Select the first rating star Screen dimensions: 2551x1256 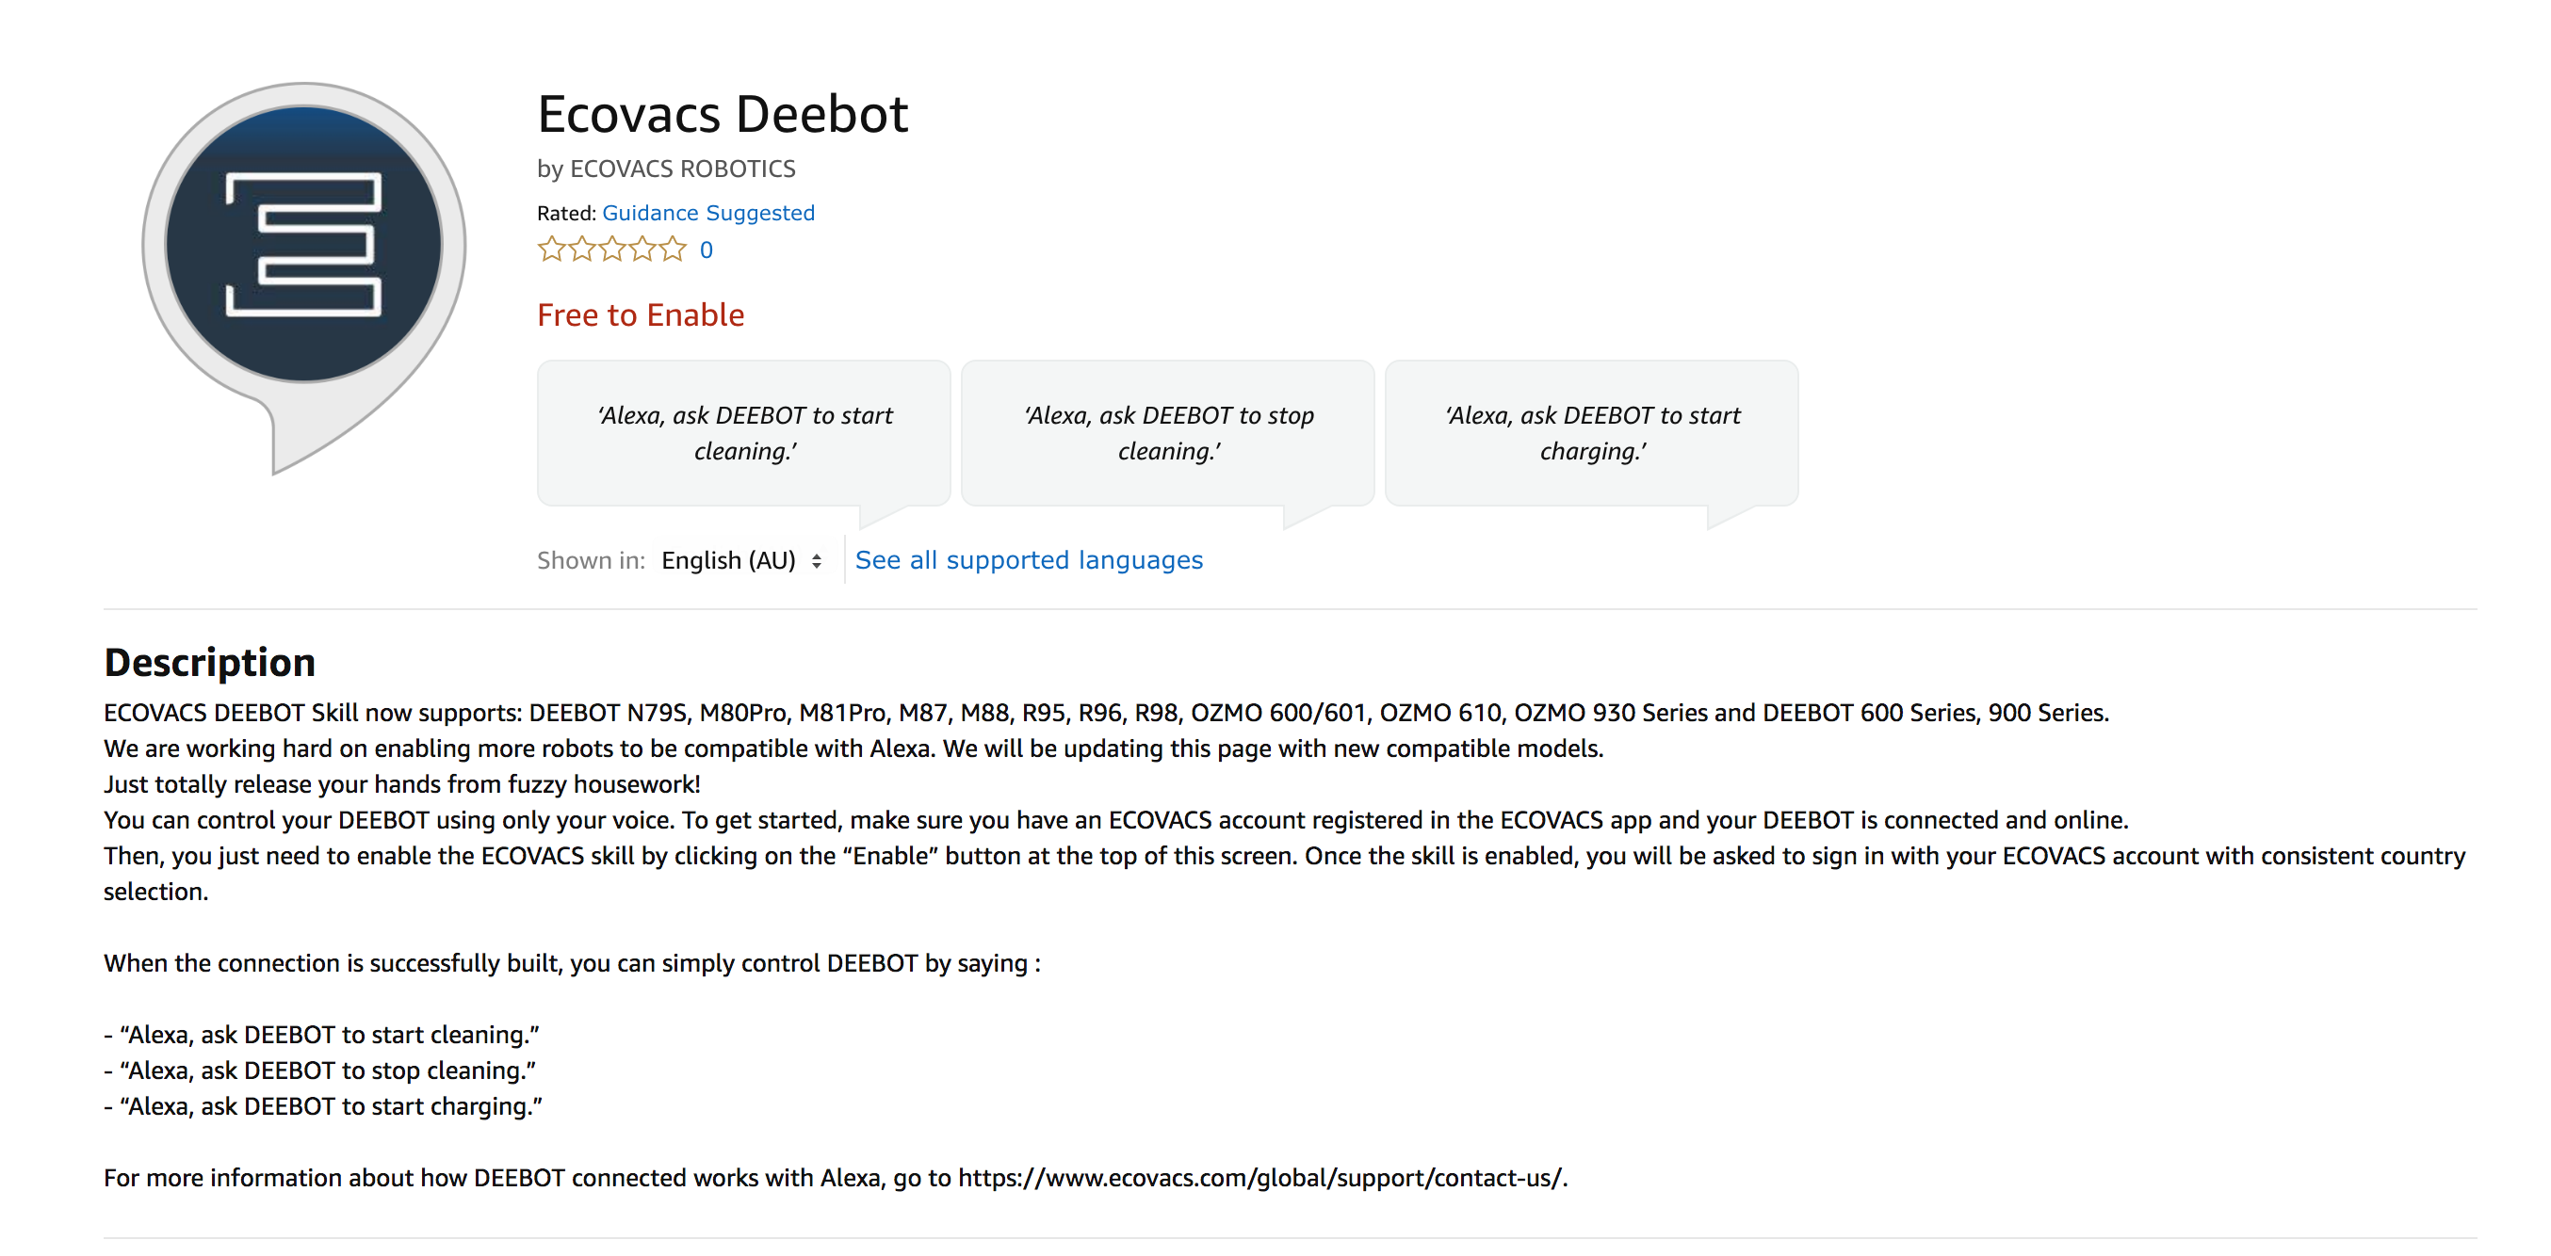point(550,250)
